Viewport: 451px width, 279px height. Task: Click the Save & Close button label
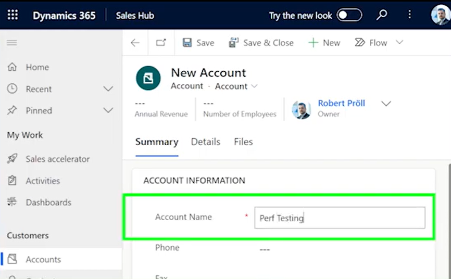pos(268,43)
